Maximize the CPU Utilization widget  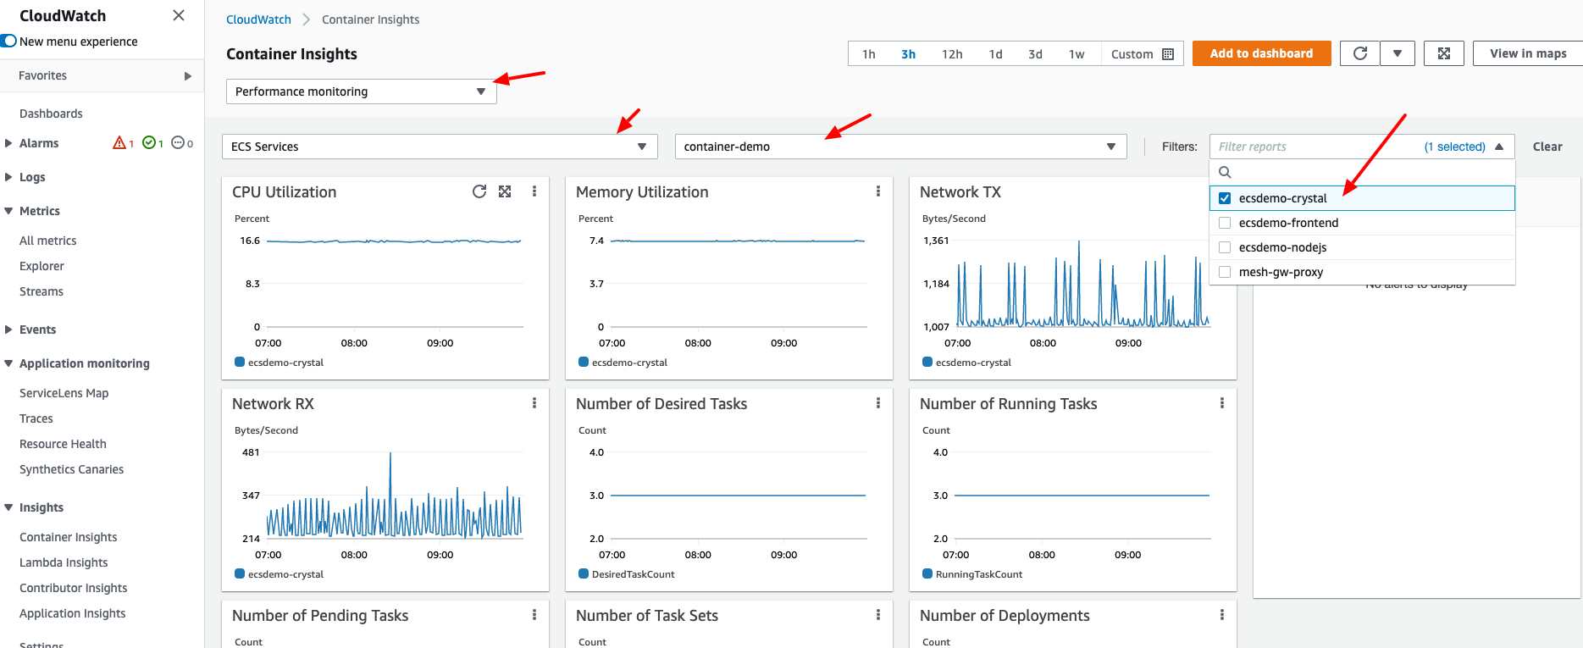point(505,191)
